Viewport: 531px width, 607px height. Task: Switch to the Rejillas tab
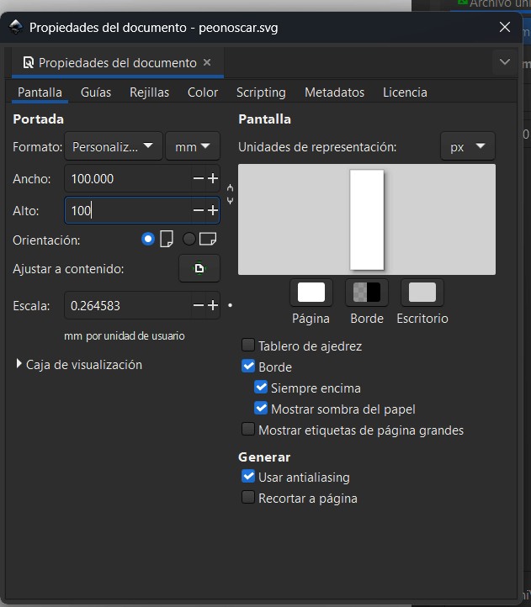[149, 92]
